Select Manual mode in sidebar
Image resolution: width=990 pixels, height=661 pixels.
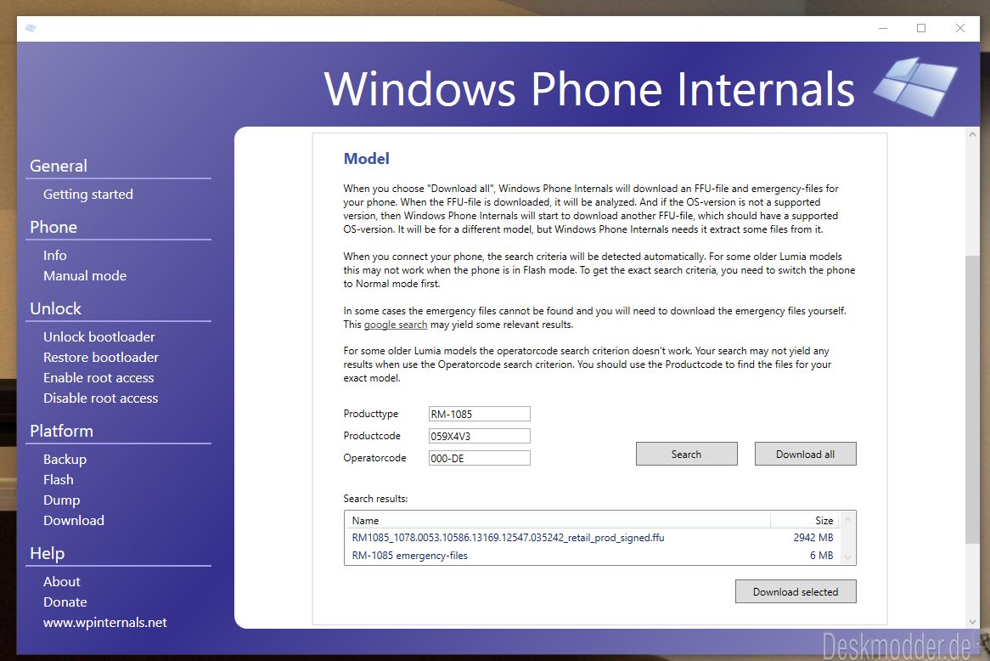point(85,275)
